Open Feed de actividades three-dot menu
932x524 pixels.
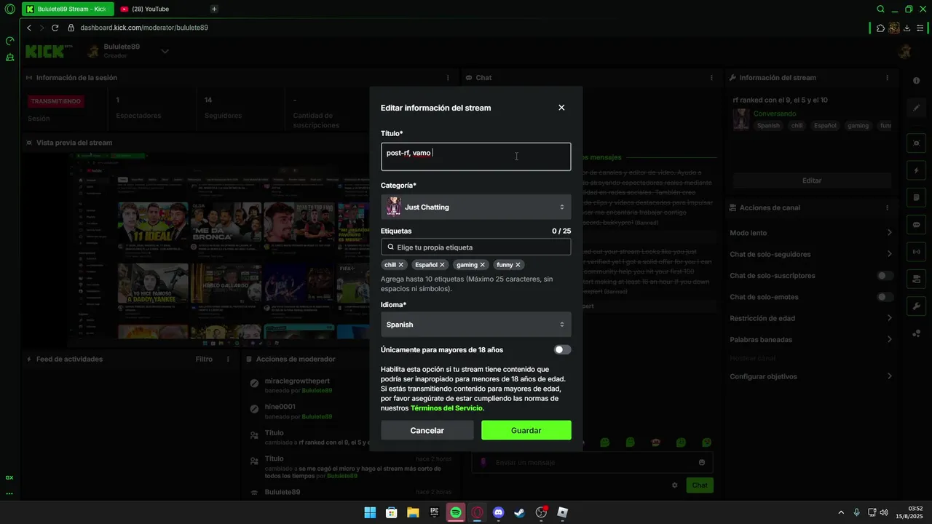pos(228,360)
